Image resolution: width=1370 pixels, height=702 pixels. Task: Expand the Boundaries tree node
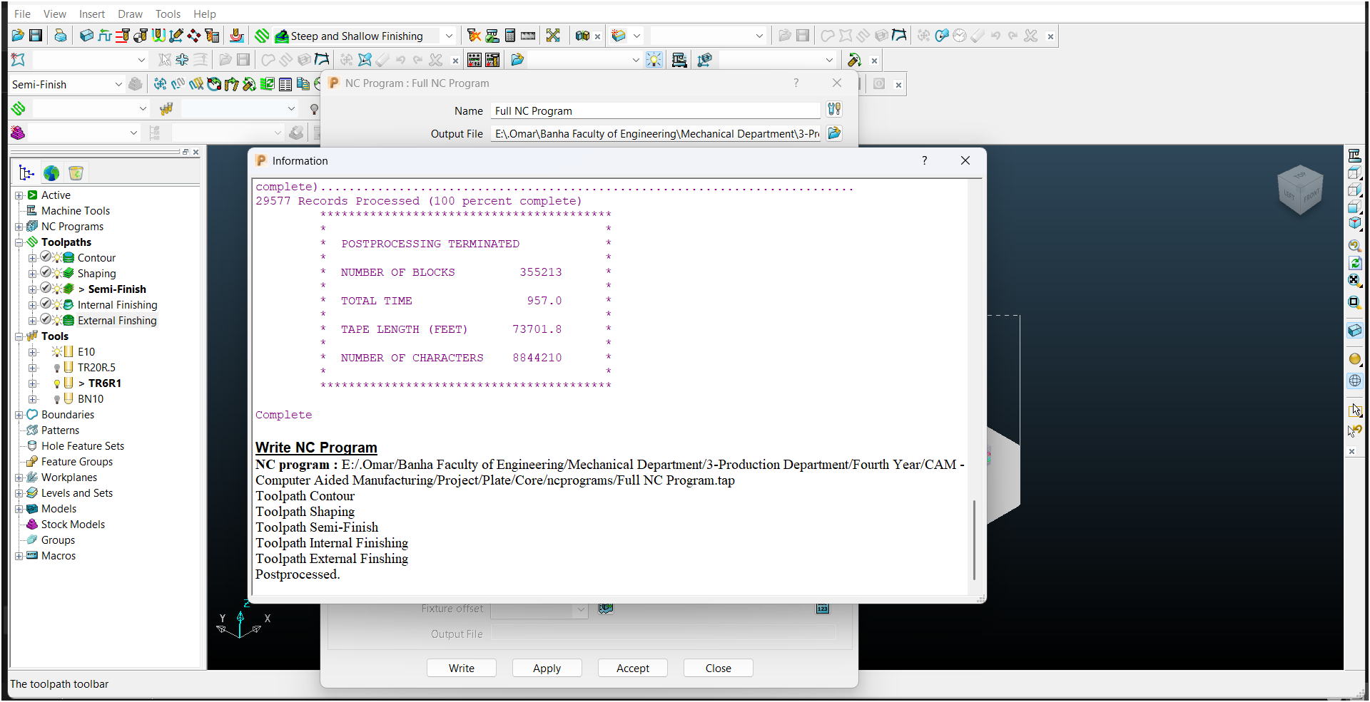point(19,415)
